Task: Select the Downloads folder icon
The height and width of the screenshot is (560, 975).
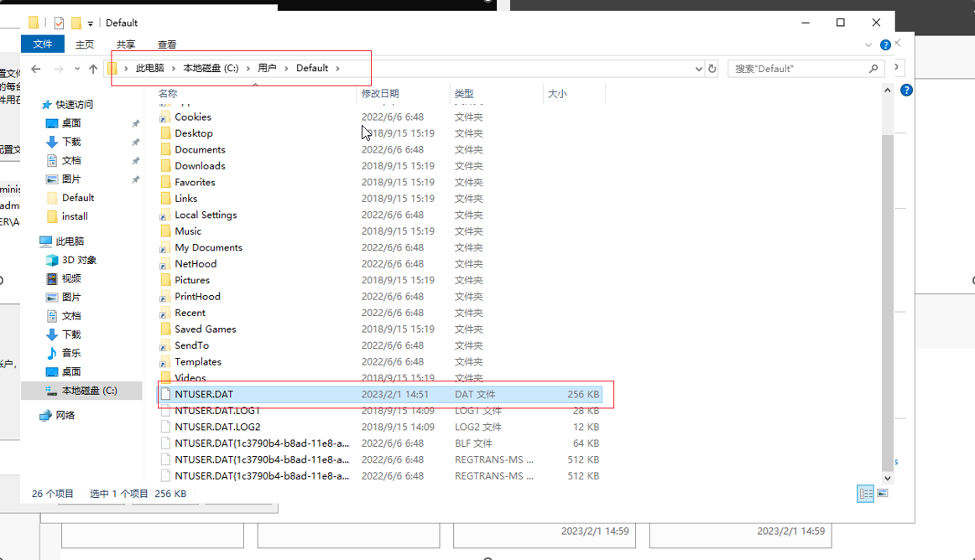Action: (165, 166)
